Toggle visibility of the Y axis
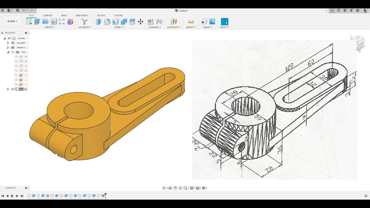Screen dimensions: 370x208 pyautogui.click(x=16, y=66)
